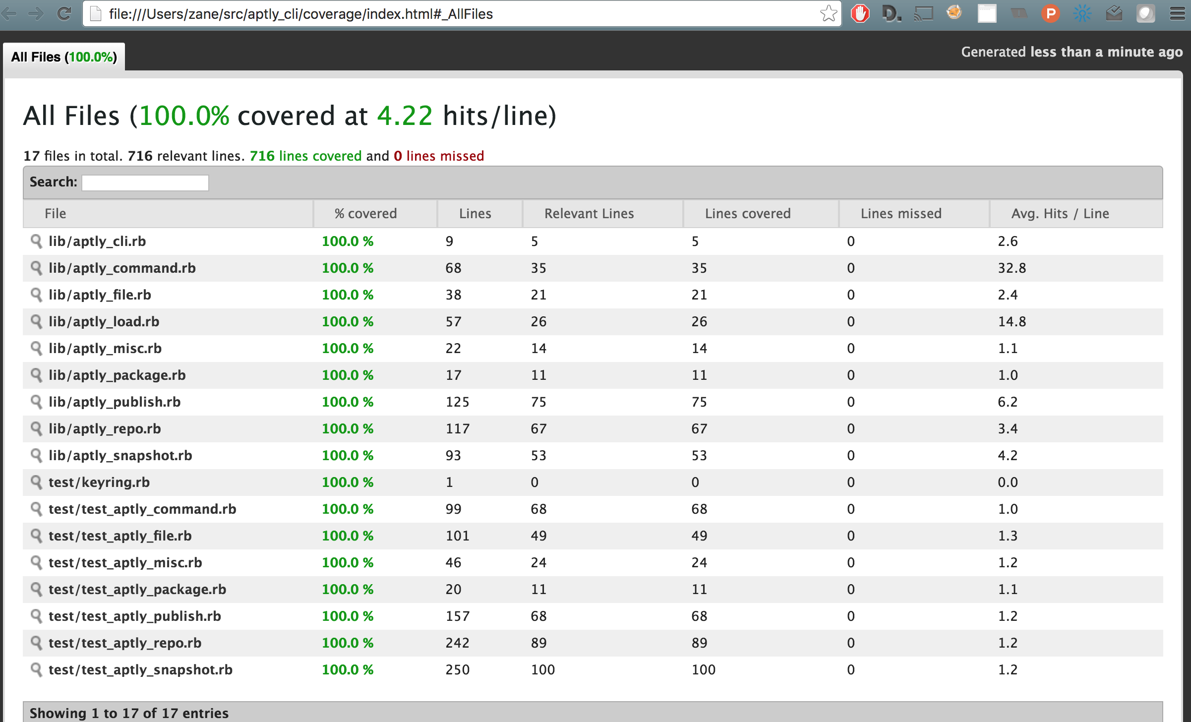The image size is (1191, 722).
Task: Click magnifier icon beside lib/aptly_snapshot.rb
Action: 36,456
